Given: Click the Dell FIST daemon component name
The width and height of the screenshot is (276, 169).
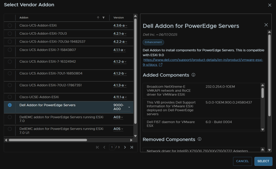Looking at the screenshot, I should (171, 124).
